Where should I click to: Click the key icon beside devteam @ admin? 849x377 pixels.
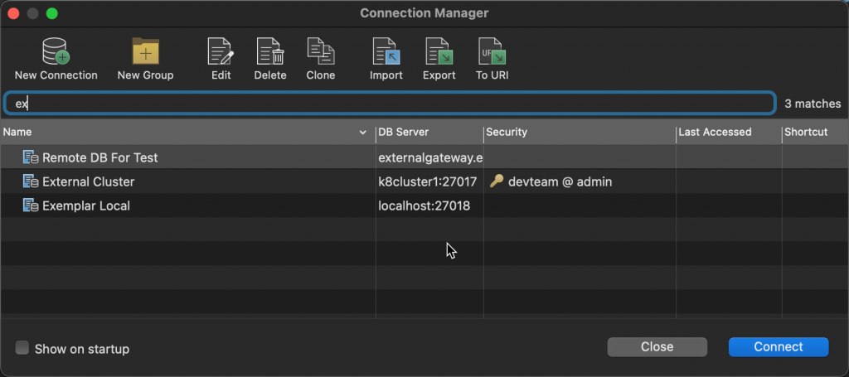(x=496, y=181)
